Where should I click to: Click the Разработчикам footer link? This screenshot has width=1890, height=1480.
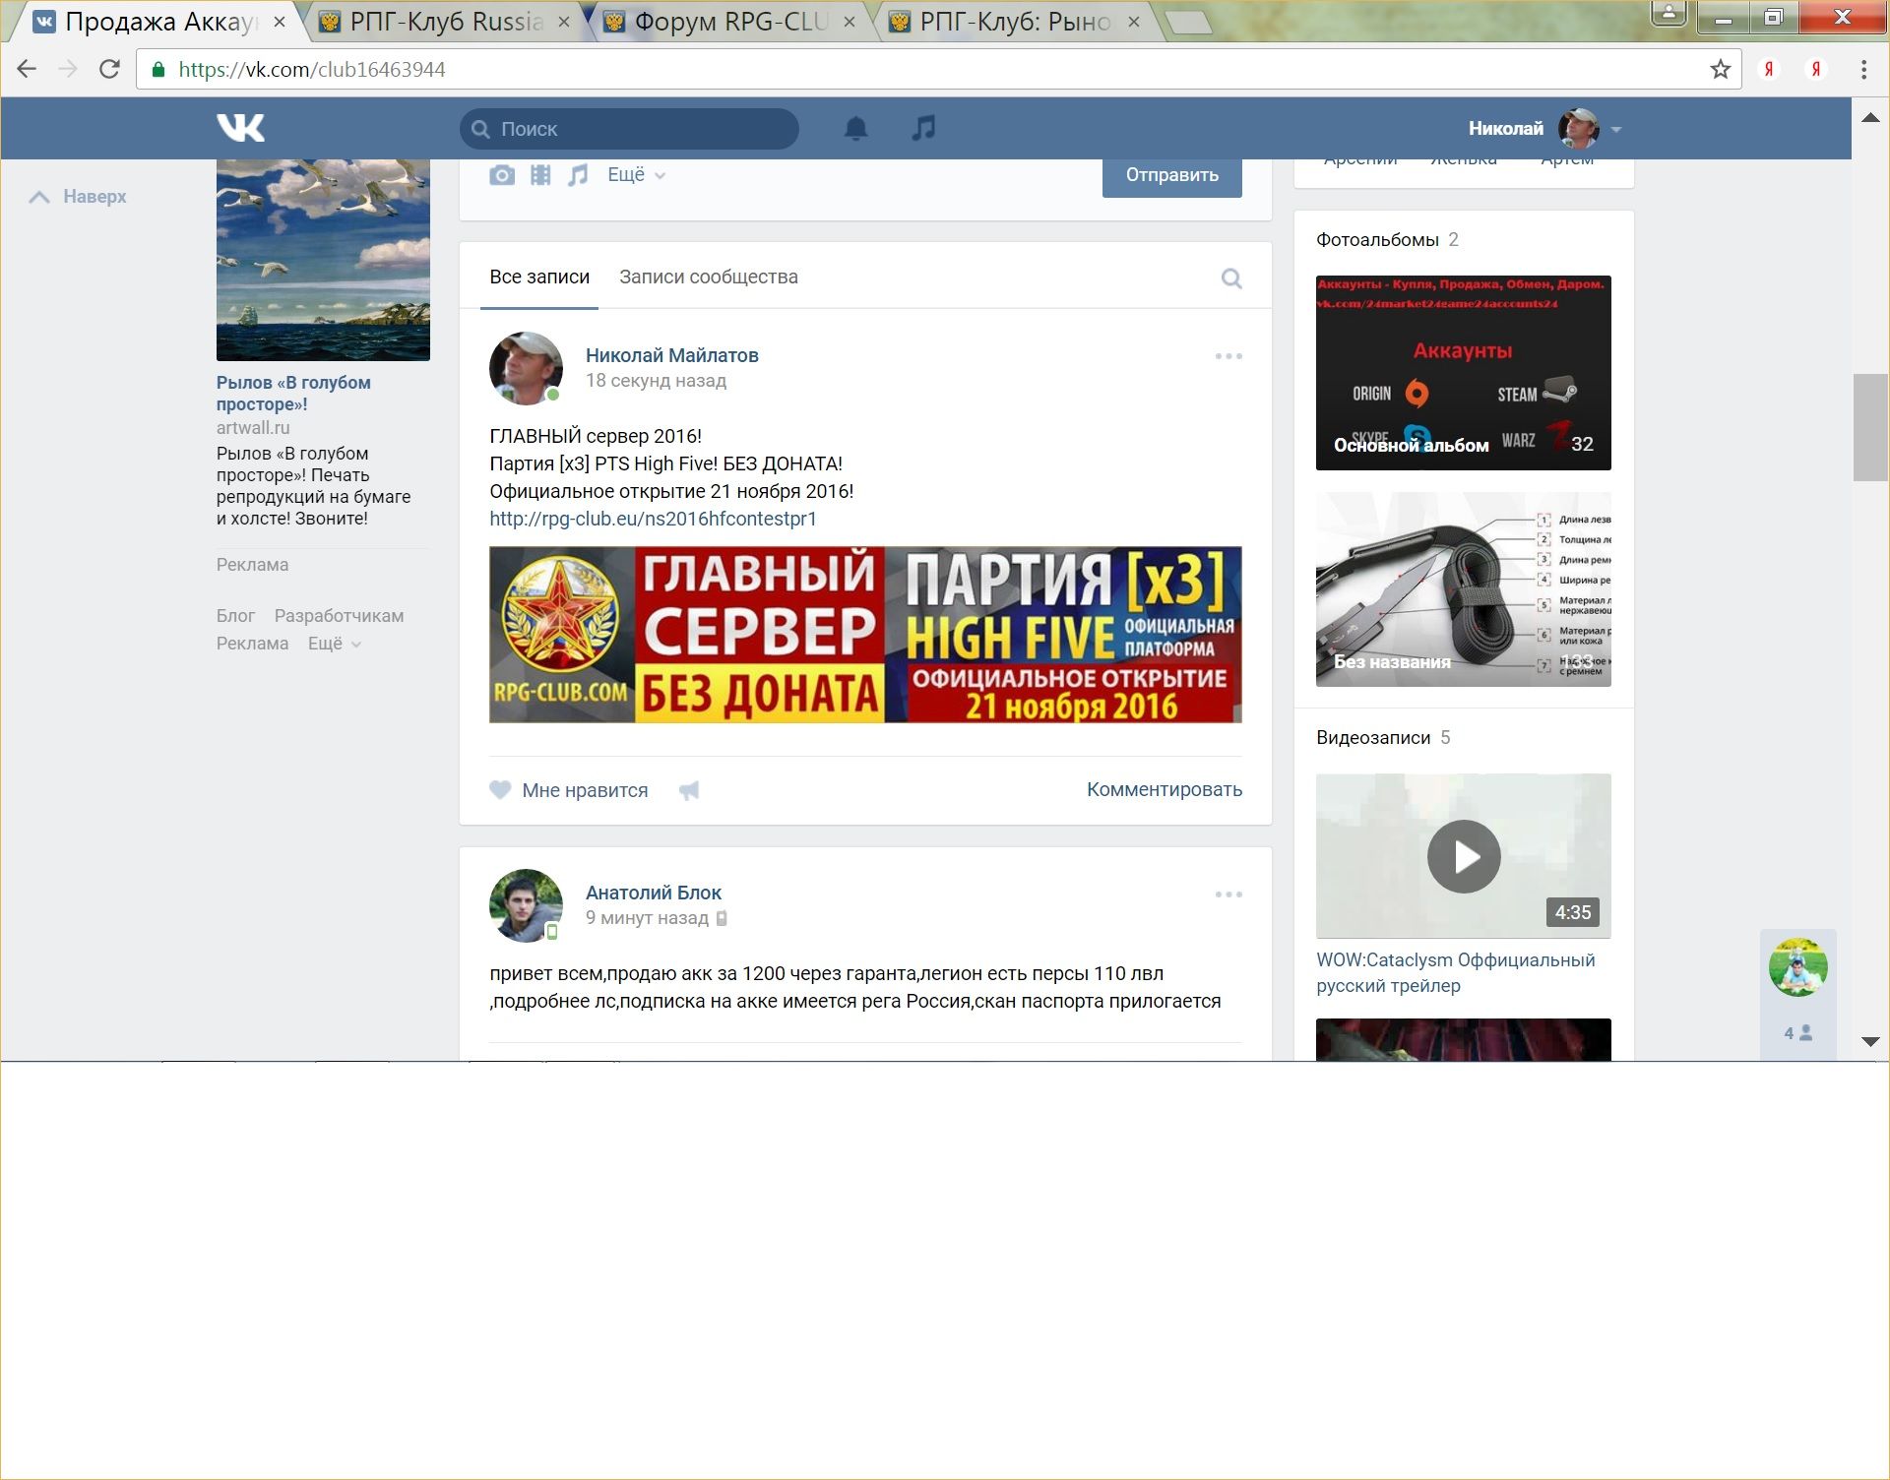pyautogui.click(x=339, y=616)
